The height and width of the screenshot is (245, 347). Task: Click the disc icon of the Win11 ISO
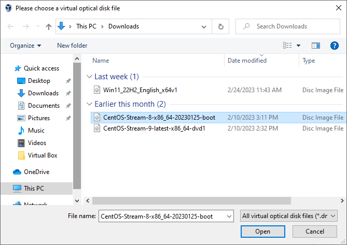(97, 90)
